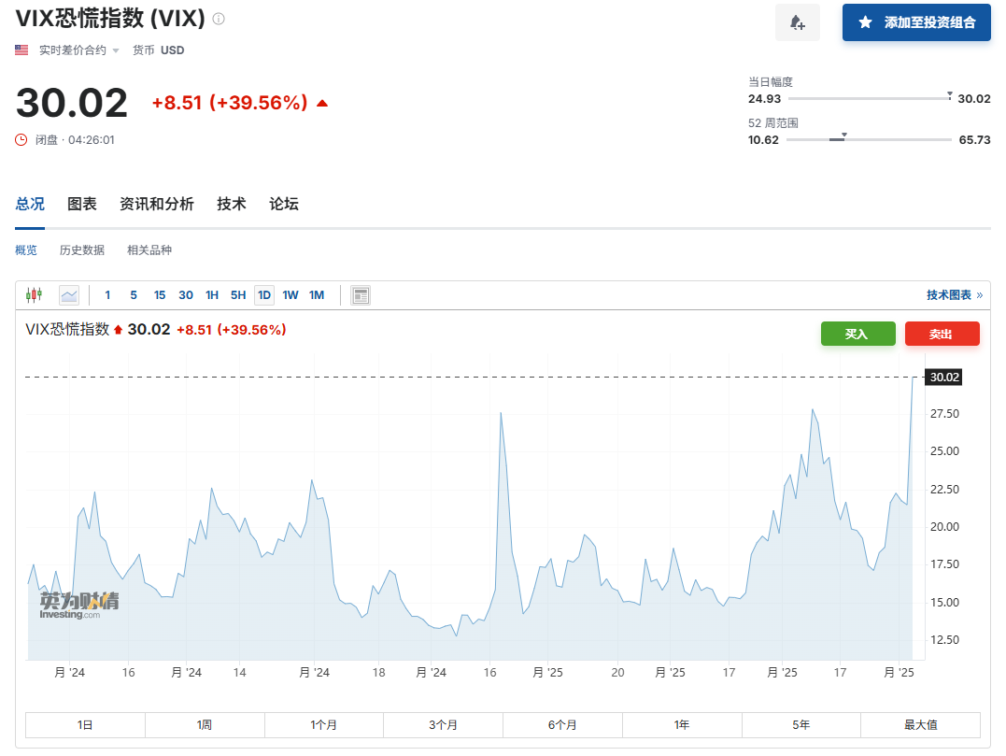1006x756 pixels.
Task: Switch to candlestick chart type
Action: point(34,295)
